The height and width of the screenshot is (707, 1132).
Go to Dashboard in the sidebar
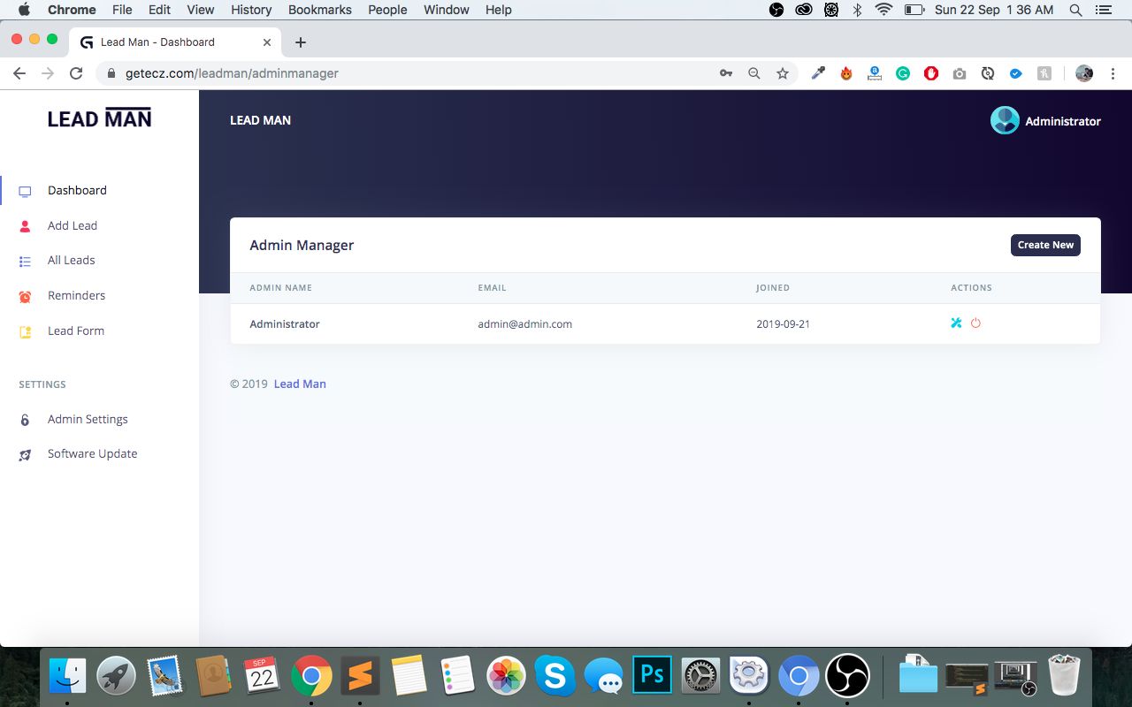(x=77, y=190)
